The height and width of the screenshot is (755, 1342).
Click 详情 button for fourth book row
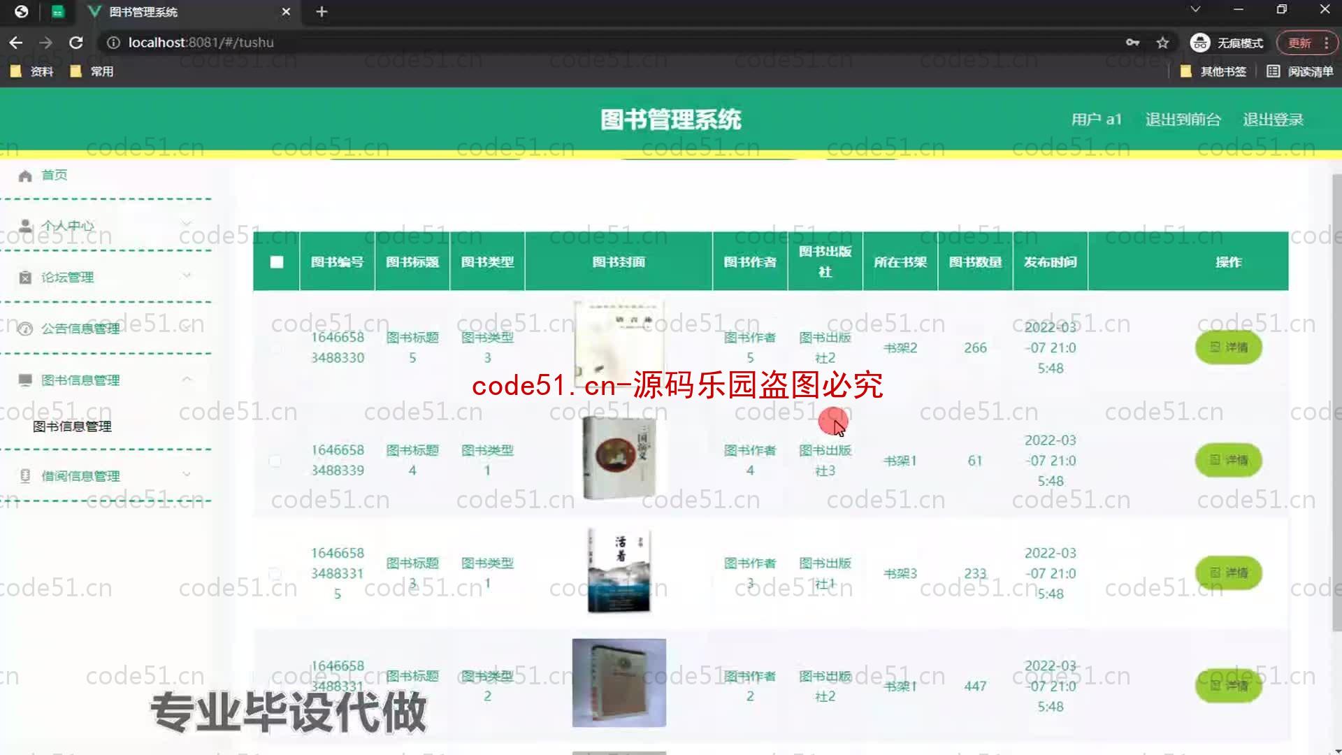click(1229, 686)
